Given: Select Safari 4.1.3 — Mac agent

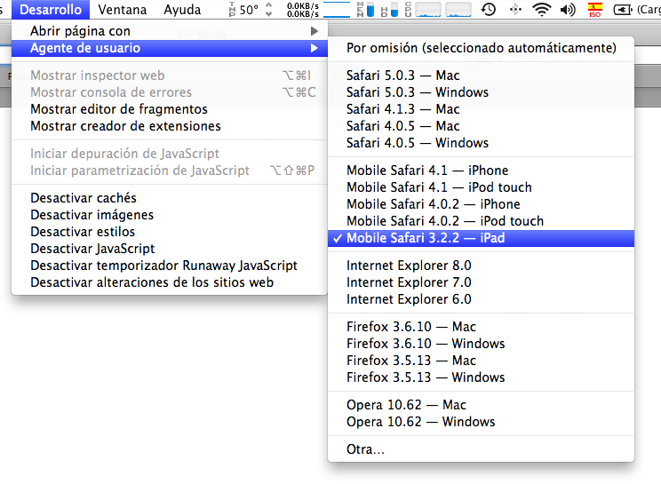Looking at the screenshot, I should click(481, 109).
